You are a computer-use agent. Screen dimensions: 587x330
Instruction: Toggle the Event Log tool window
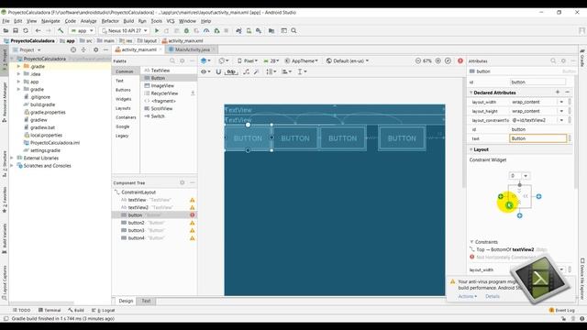point(562,310)
